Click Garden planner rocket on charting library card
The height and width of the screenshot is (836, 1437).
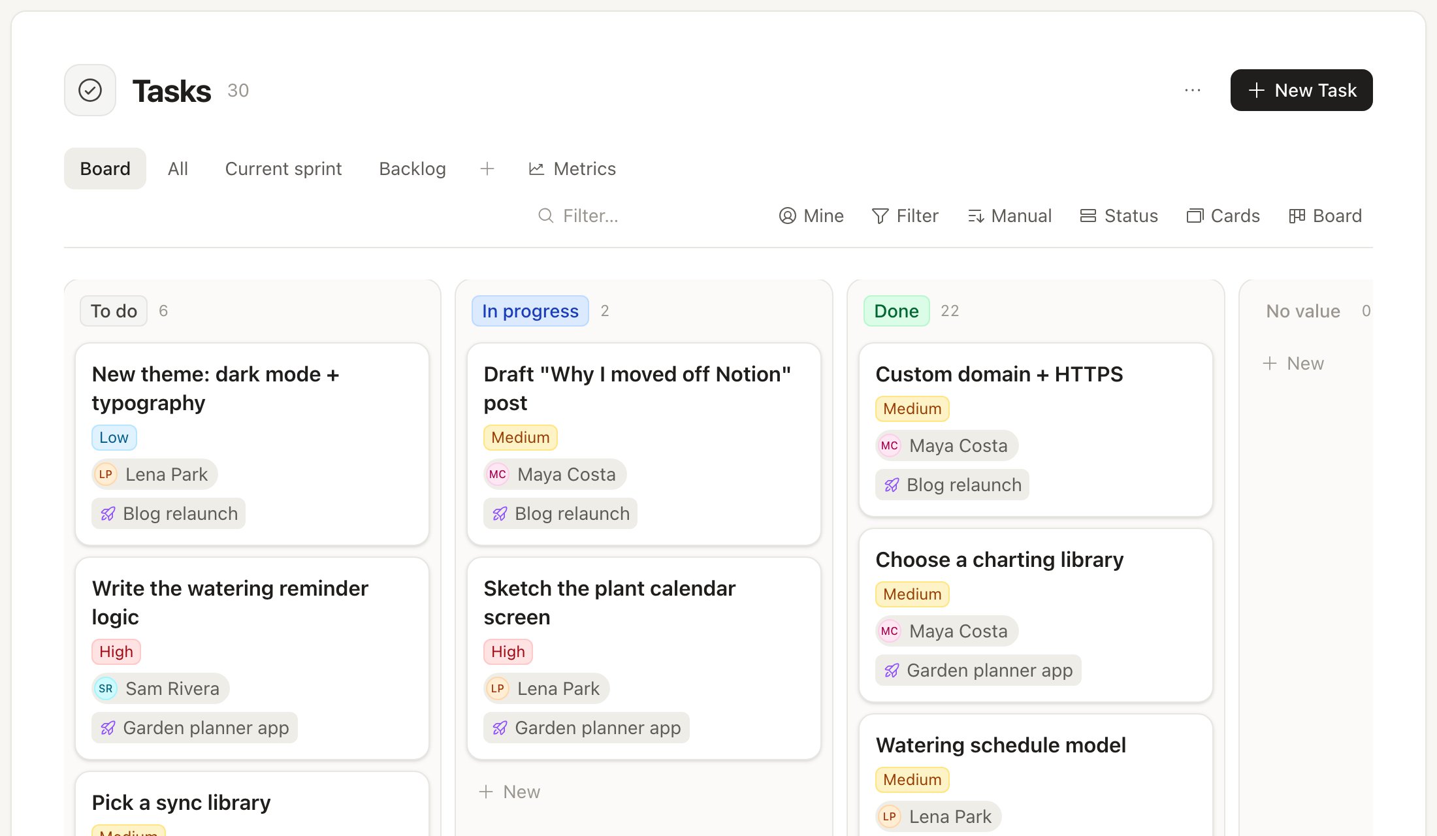(892, 671)
